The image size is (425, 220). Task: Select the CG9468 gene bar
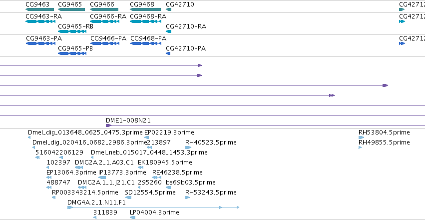(x=146, y=10)
